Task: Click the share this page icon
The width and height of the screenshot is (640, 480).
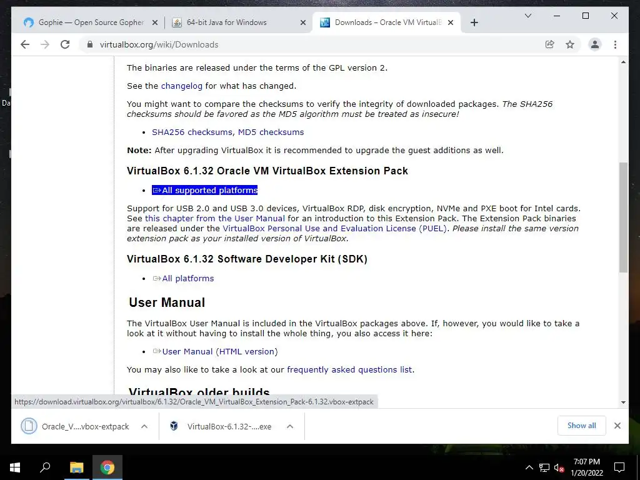Action: click(550, 44)
